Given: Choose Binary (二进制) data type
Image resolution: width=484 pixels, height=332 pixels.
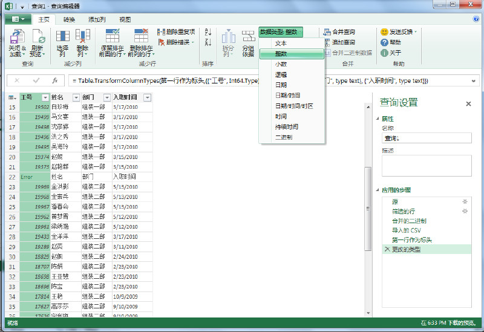Looking at the screenshot, I should point(292,137).
